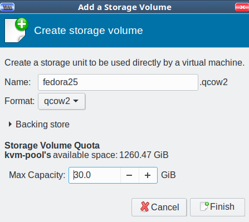Cancel creating the storage volume
The image size is (249, 222).
[x=159, y=207]
